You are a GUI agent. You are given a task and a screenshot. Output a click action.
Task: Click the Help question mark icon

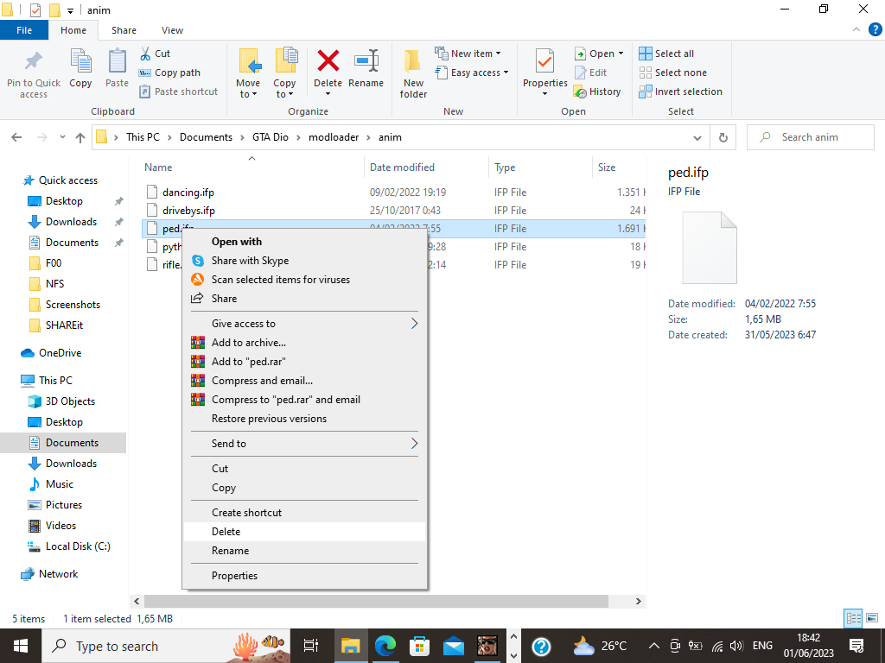[x=875, y=30]
